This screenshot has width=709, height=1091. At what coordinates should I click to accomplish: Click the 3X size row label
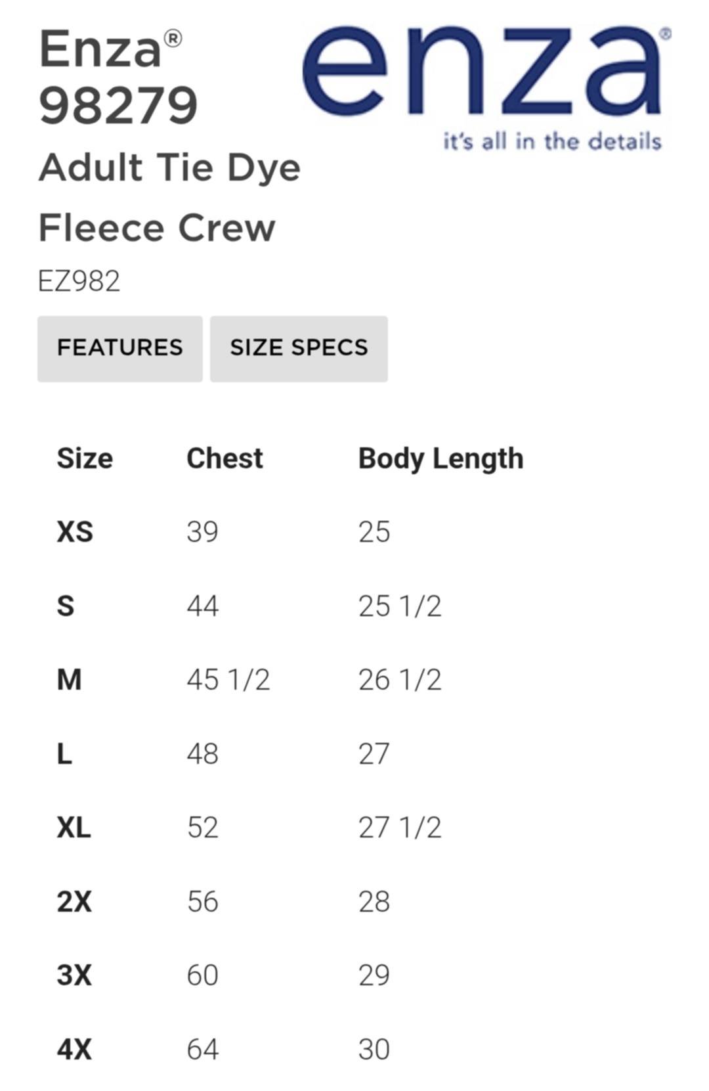74,975
